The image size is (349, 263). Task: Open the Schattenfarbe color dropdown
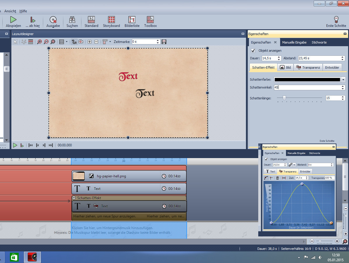(343, 79)
